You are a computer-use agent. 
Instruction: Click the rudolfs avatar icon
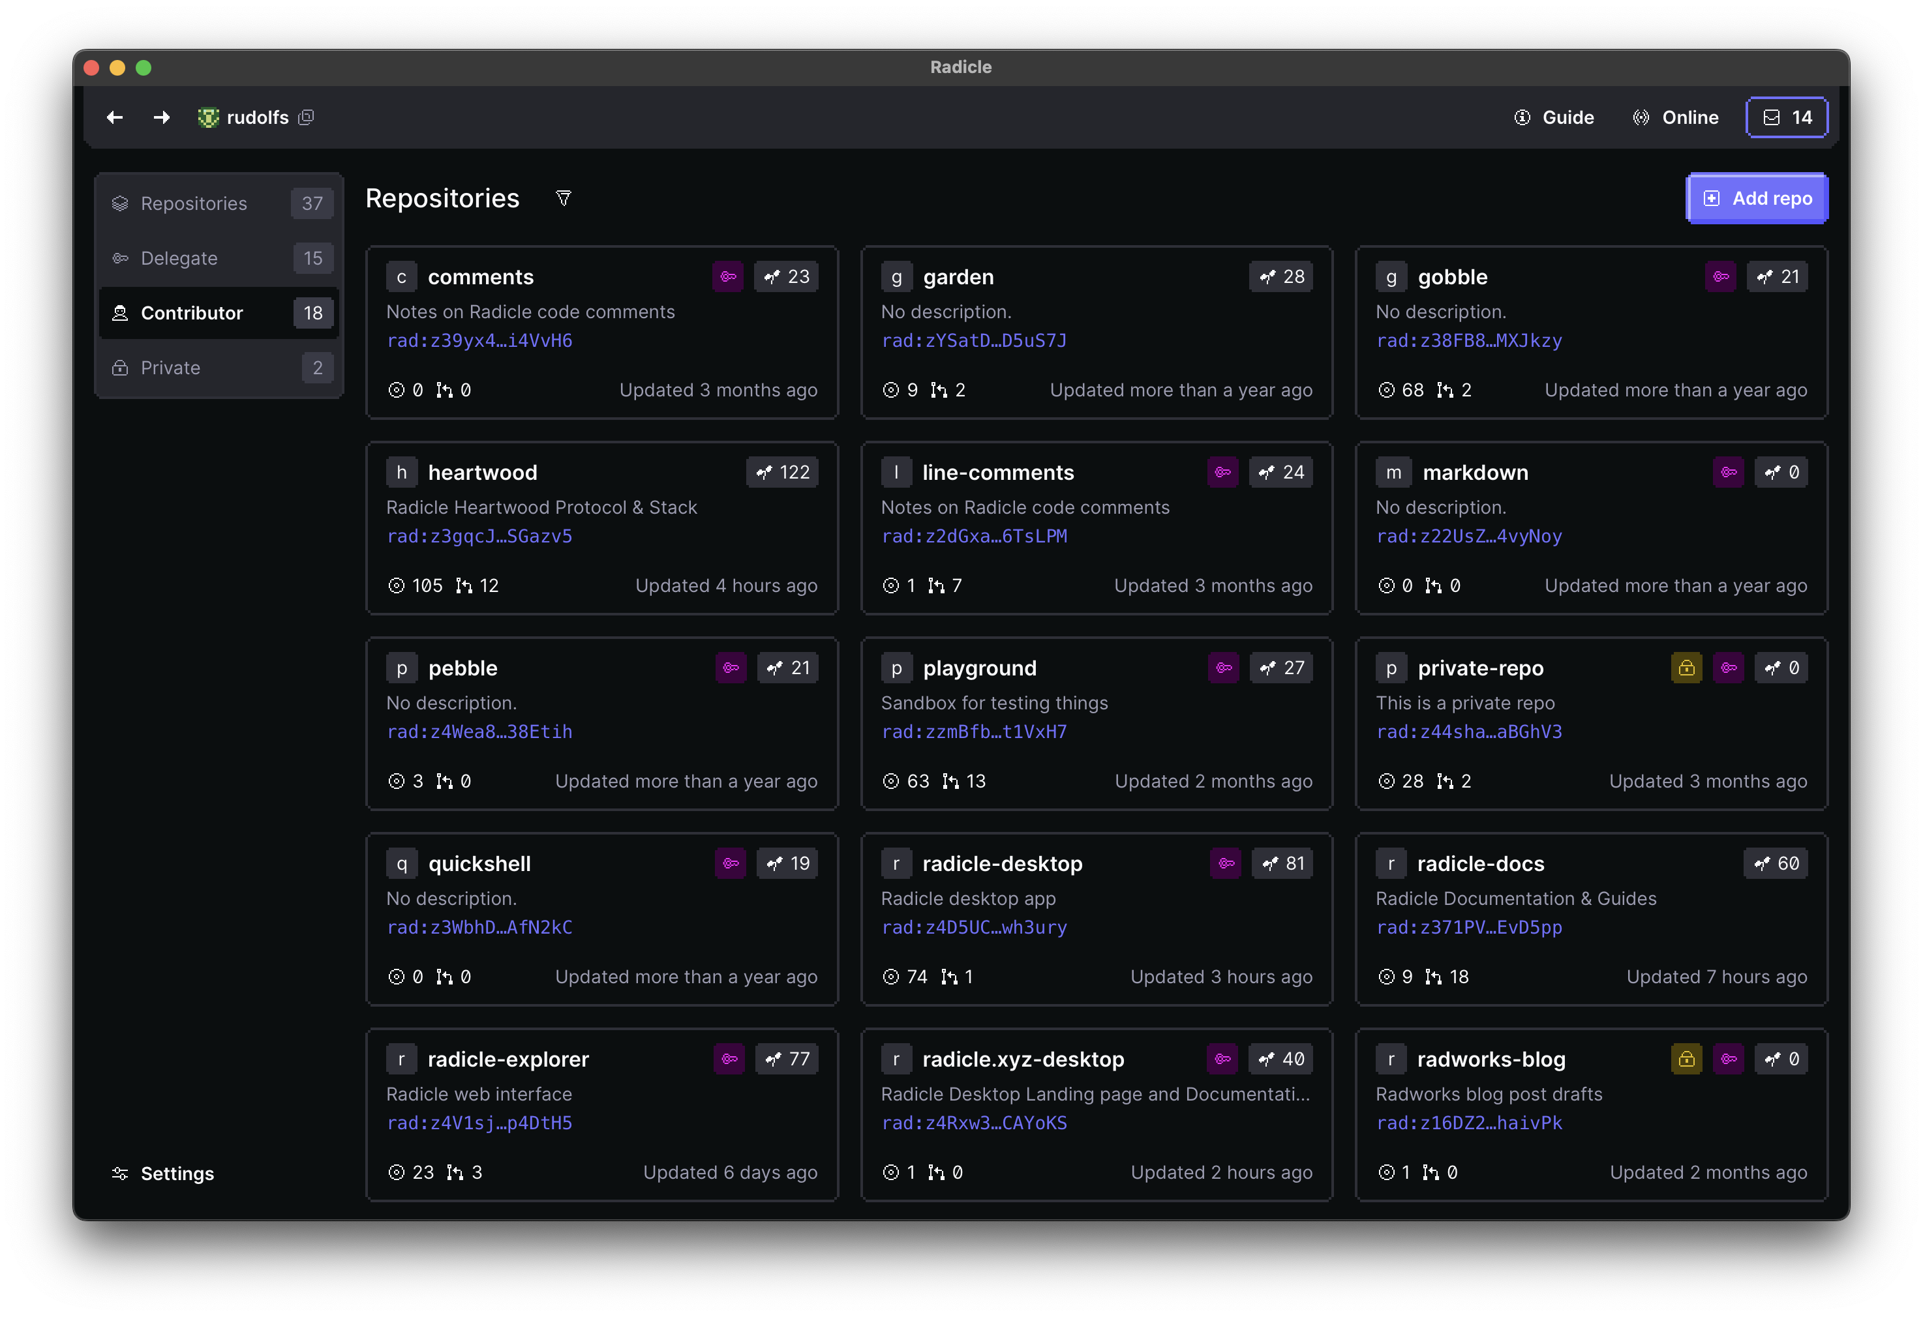coord(207,117)
